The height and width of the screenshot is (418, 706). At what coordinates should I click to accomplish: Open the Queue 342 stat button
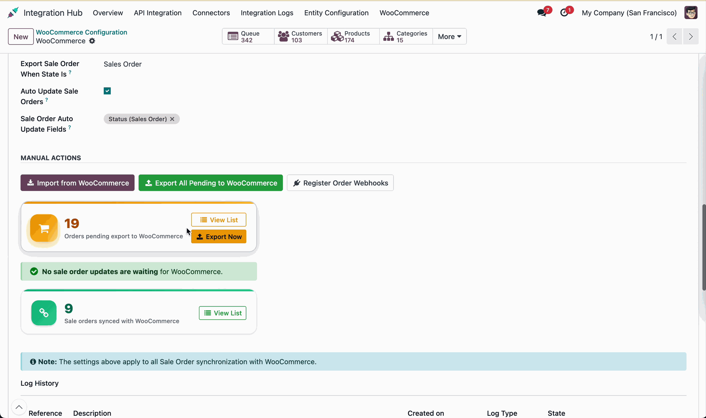tap(248, 36)
